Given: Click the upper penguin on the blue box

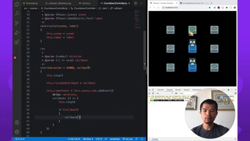Looking at the screenshot, I should coord(193,43).
